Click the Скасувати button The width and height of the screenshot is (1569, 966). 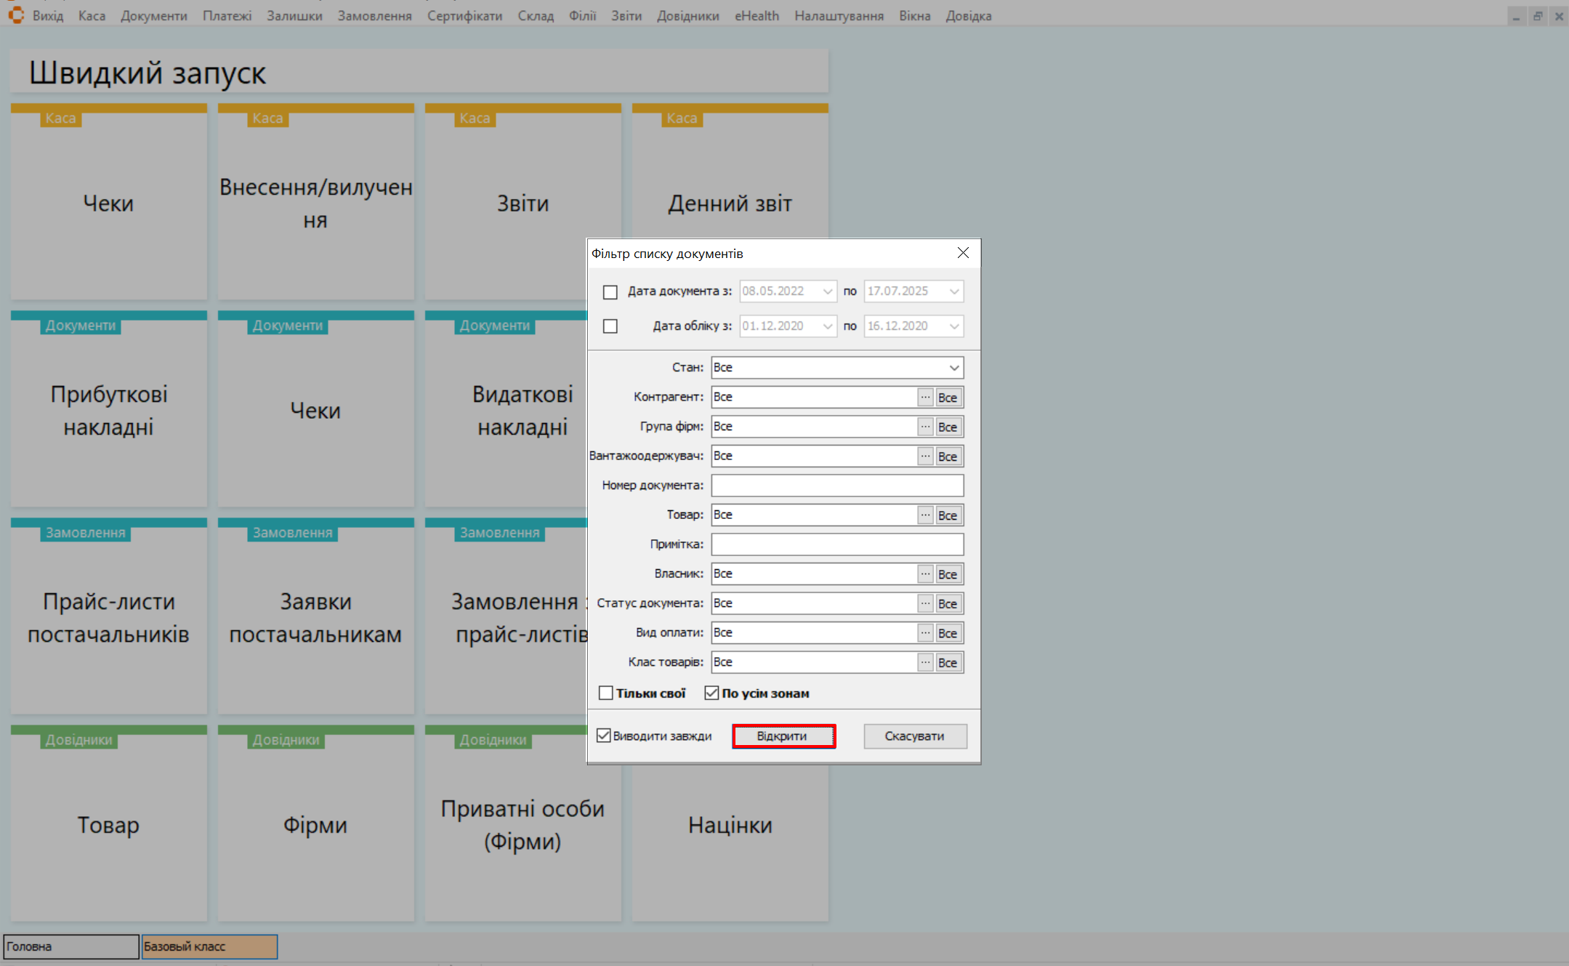tap(914, 736)
